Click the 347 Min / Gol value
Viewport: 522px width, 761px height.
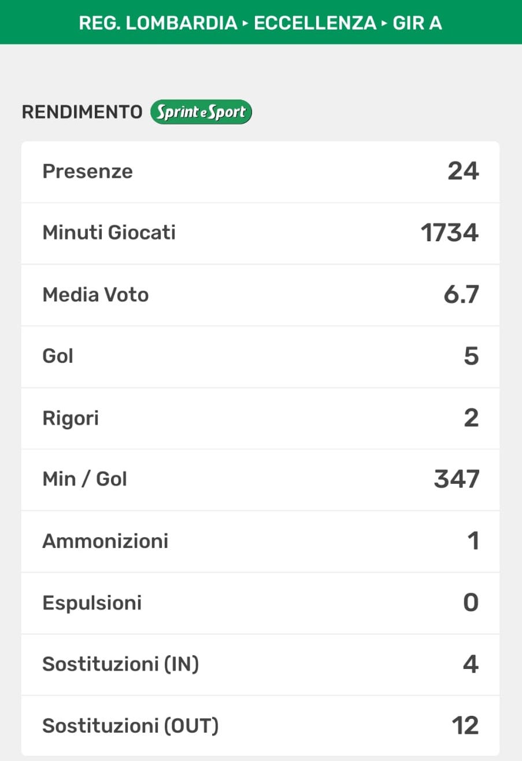pos(457,480)
